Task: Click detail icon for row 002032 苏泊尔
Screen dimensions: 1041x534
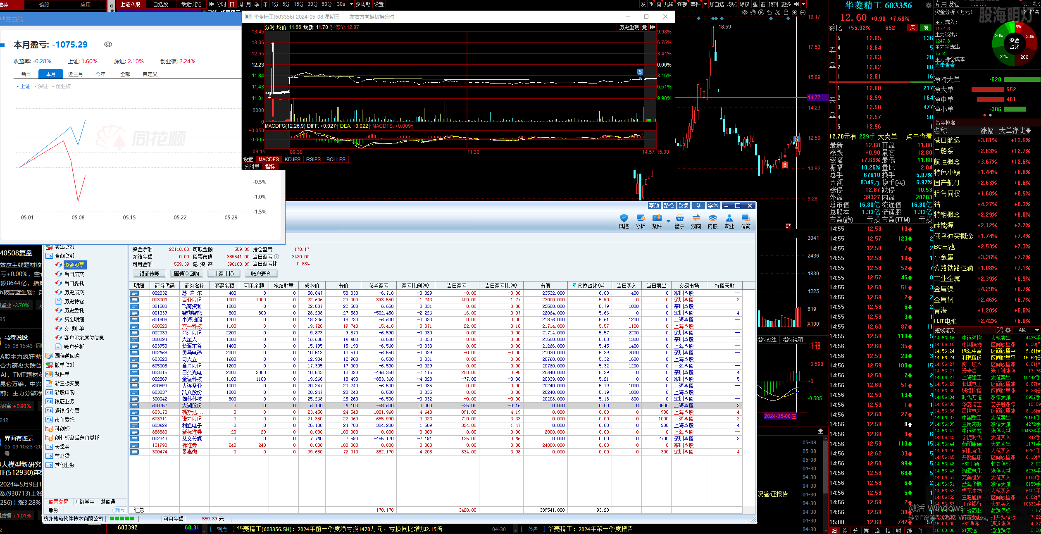Action: 134,293
